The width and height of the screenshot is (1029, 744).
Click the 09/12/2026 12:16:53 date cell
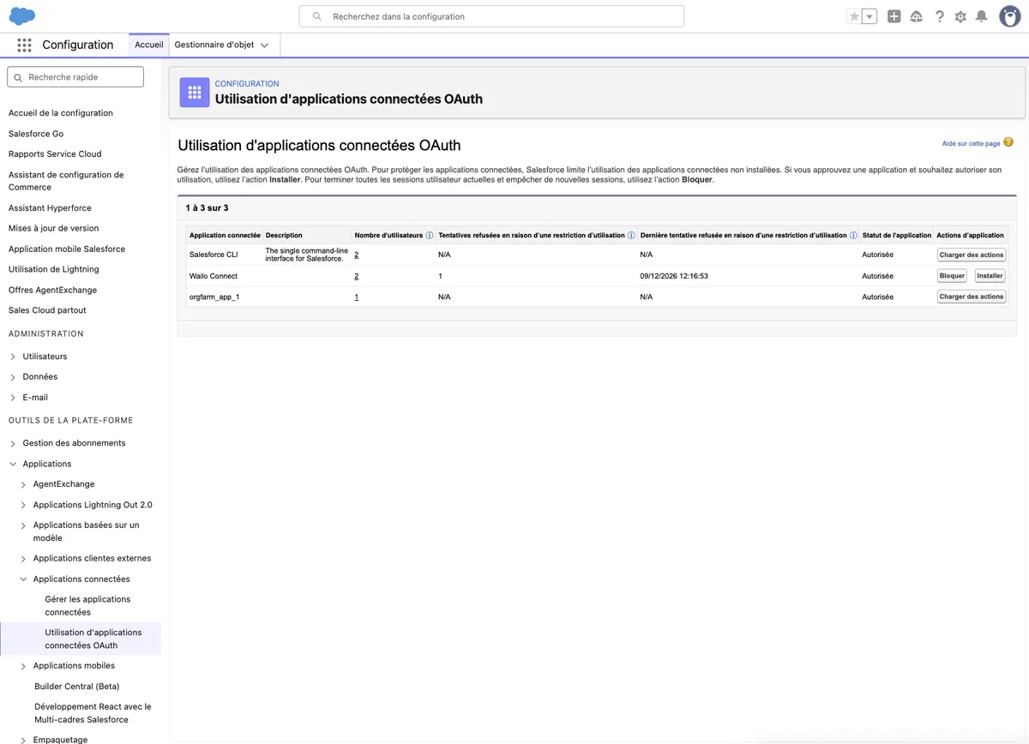tap(674, 276)
